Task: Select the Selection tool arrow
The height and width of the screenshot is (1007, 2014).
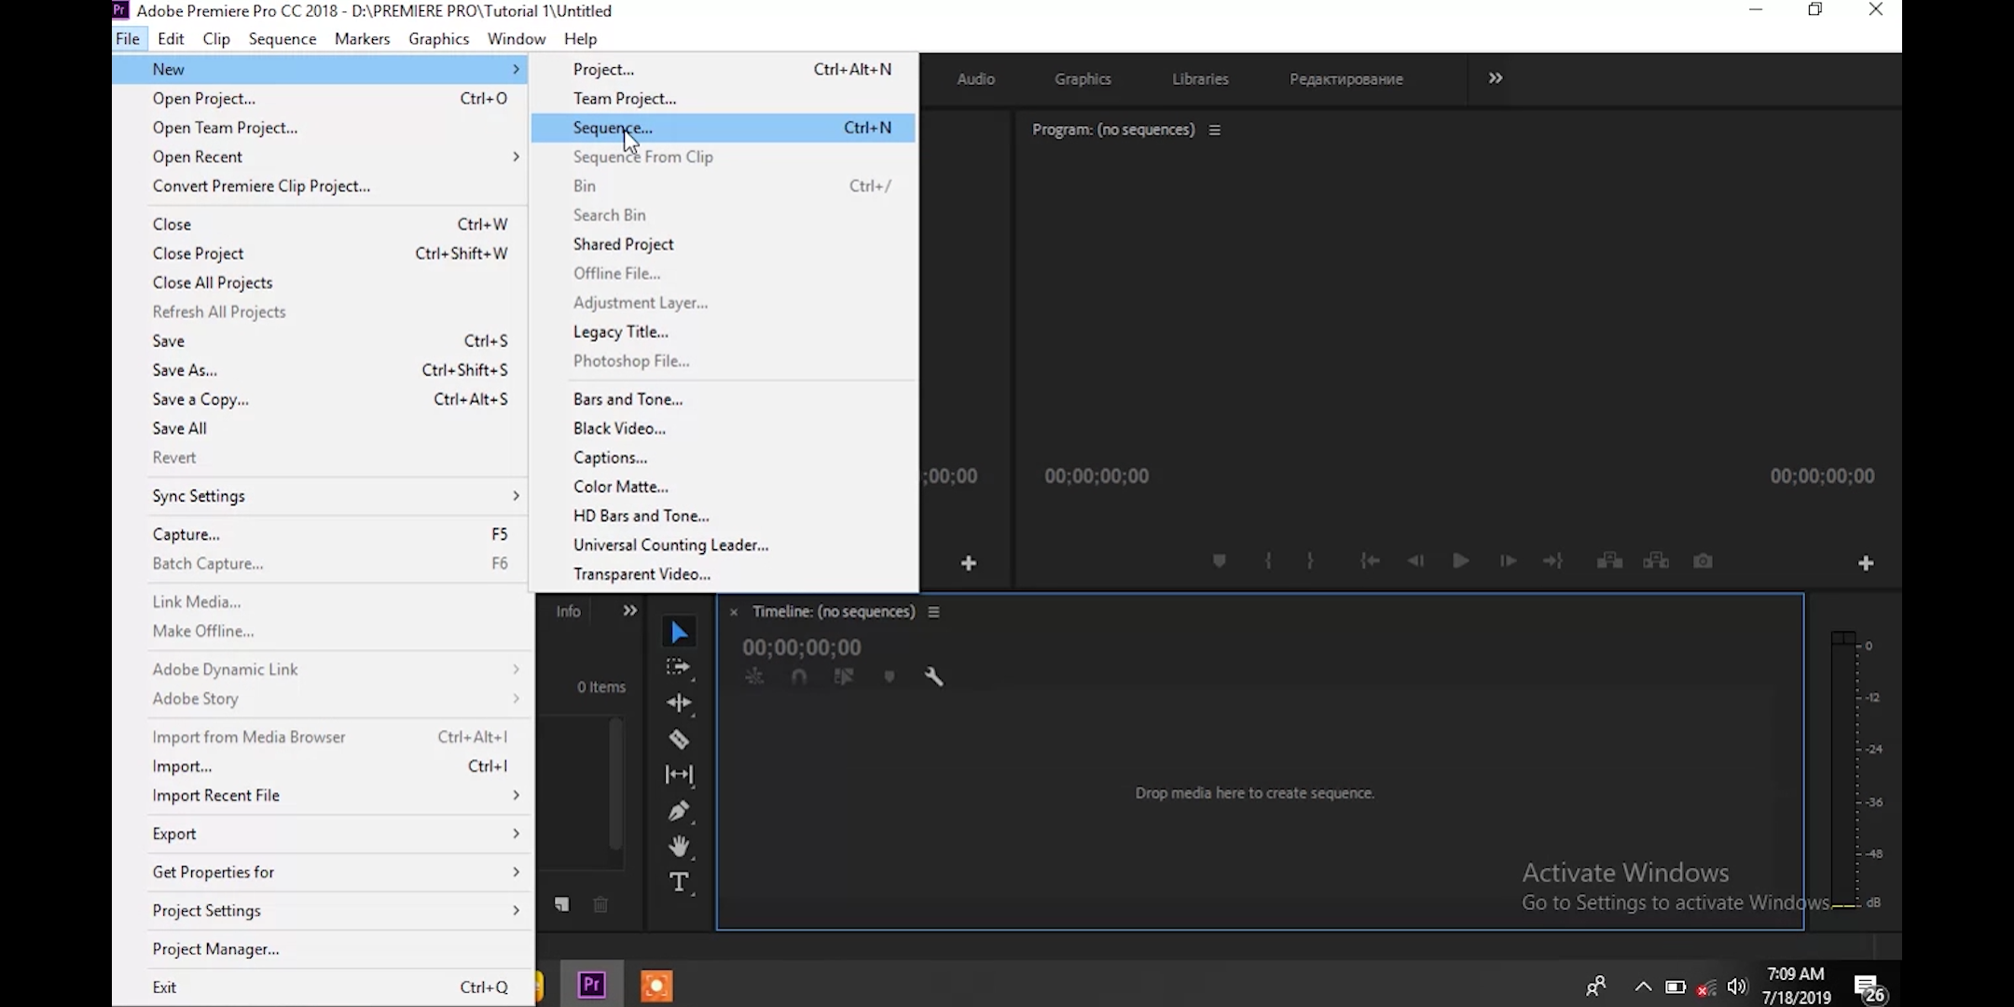Action: (679, 632)
